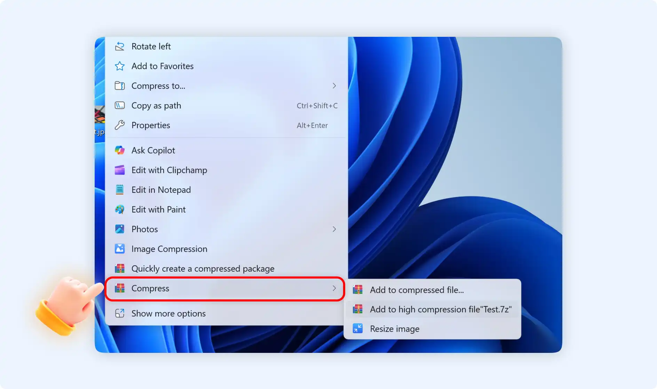Open the Compress menu entry
Viewport: 657px width, 389px height.
pyautogui.click(x=225, y=288)
